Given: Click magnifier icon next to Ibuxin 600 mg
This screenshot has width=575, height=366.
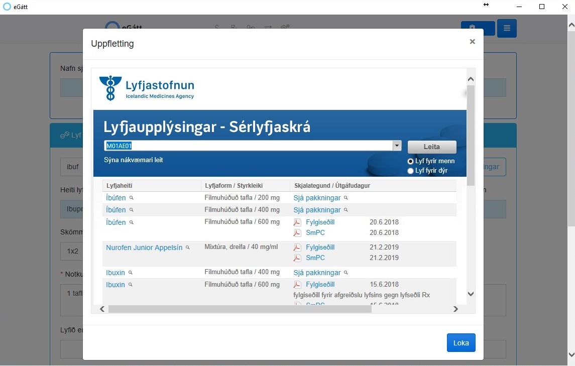Looking at the screenshot, I should [x=130, y=285].
